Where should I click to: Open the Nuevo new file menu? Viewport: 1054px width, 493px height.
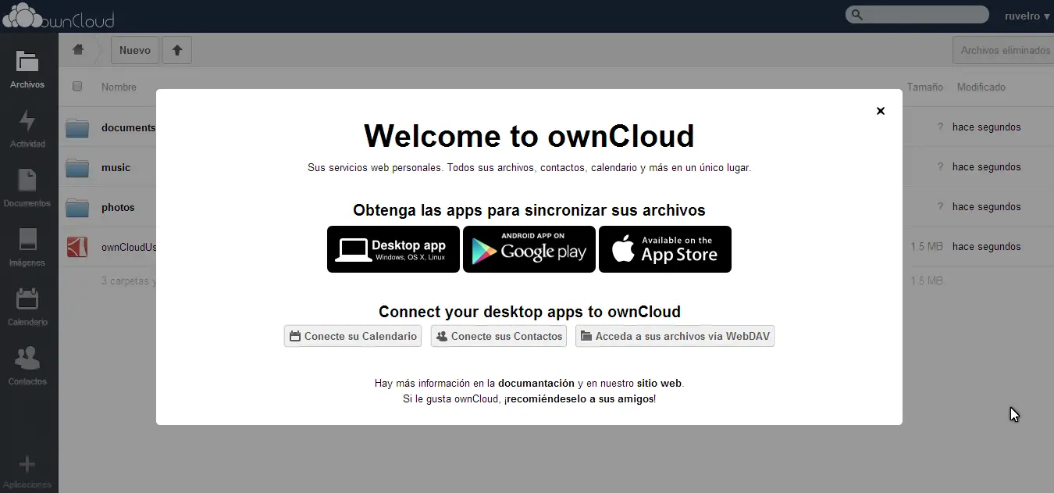[135, 50]
